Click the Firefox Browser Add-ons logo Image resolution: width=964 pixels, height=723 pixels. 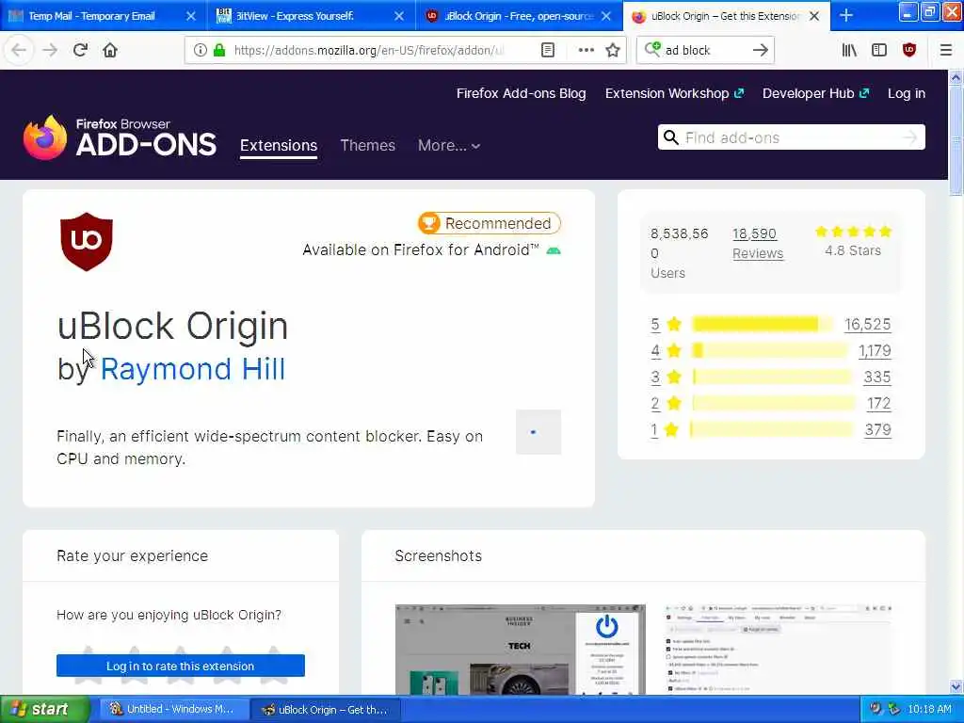pos(120,137)
